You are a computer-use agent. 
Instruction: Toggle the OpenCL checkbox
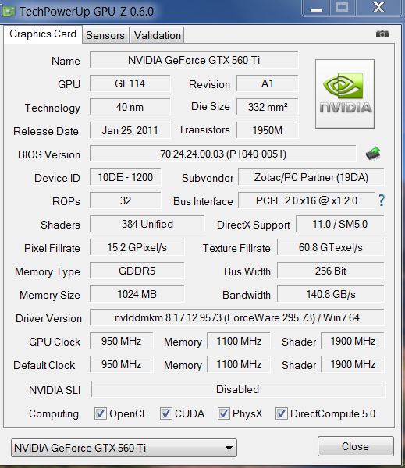101,413
